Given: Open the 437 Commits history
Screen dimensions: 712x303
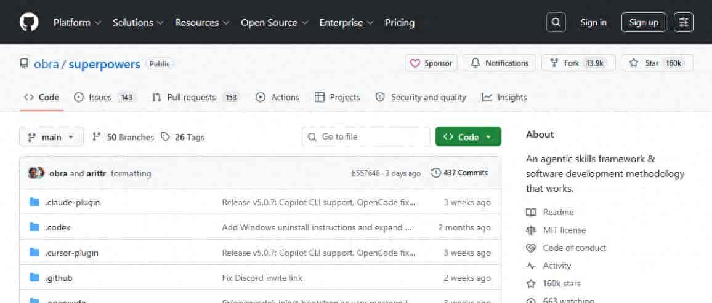Looking at the screenshot, I should pos(459,173).
